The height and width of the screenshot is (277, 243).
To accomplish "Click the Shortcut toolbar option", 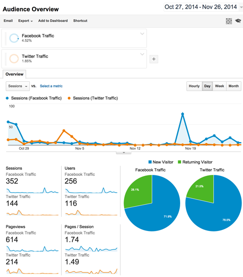I will tap(80, 21).
